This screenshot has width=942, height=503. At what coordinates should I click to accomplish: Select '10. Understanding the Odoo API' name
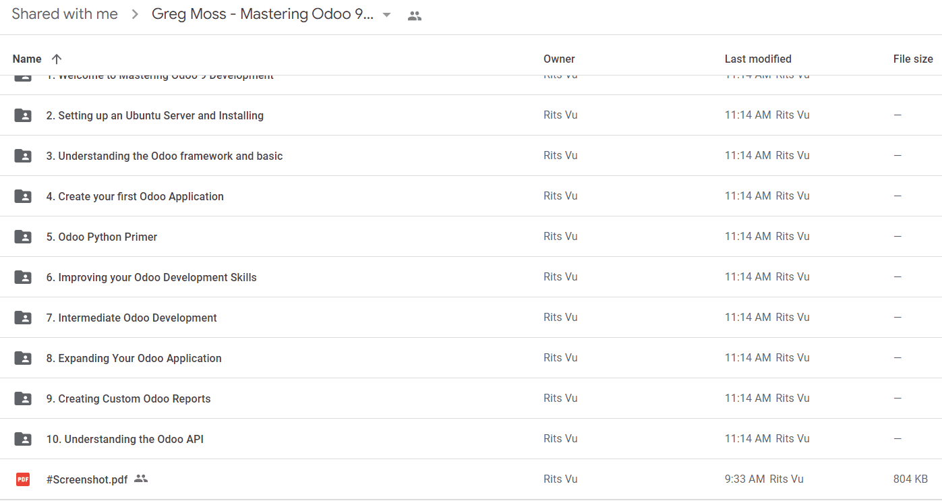pos(125,439)
